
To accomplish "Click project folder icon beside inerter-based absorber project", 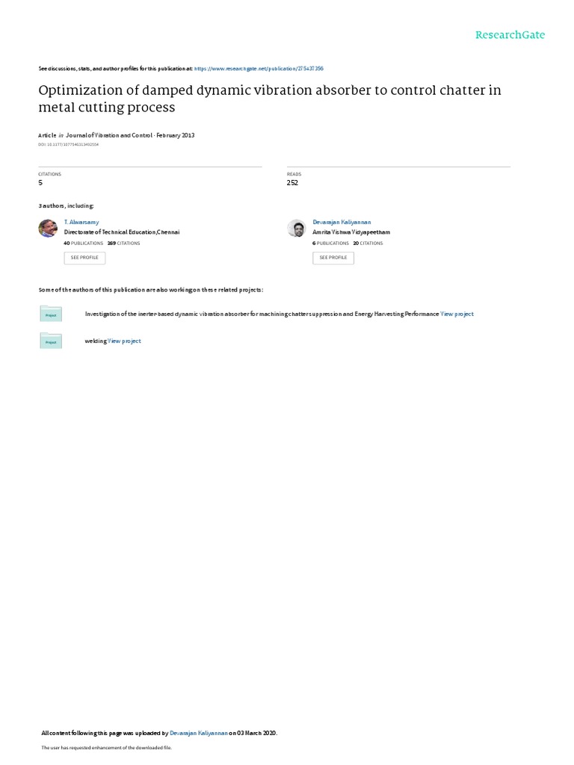I will (x=51, y=315).
